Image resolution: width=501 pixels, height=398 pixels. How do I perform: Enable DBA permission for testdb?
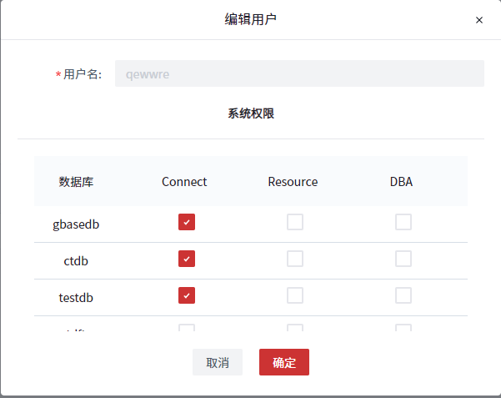click(x=403, y=295)
